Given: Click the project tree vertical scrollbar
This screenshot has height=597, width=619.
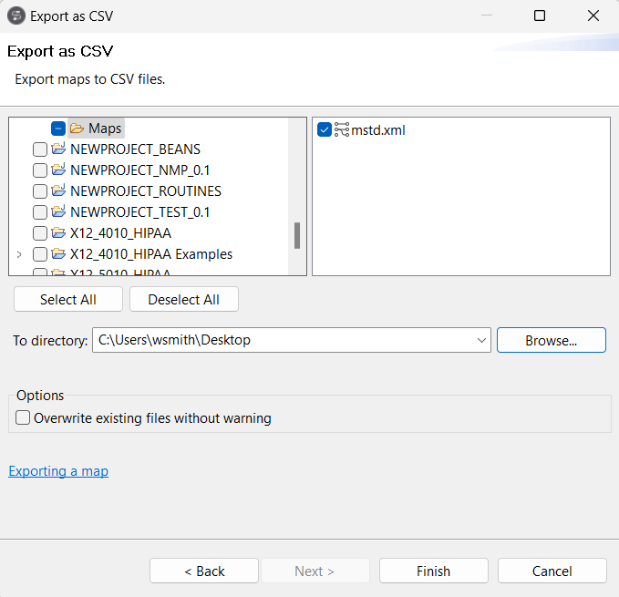Looking at the screenshot, I should [297, 234].
